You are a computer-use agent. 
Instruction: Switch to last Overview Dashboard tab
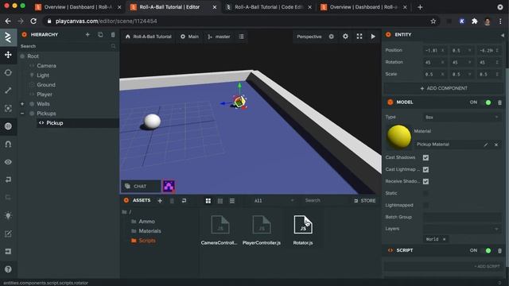tap(363, 7)
